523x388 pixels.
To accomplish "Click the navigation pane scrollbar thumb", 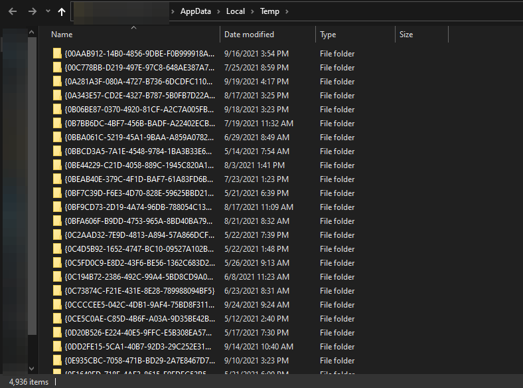I will (x=32, y=186).
